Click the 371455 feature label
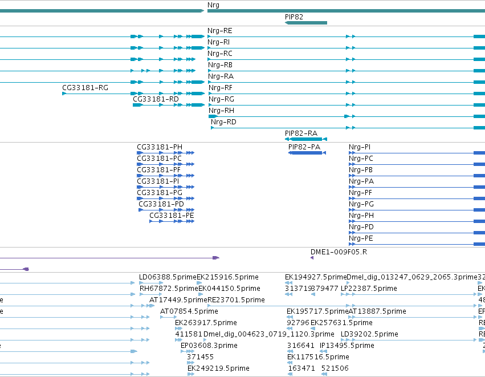This screenshot has width=485, height=377. tap(200, 357)
